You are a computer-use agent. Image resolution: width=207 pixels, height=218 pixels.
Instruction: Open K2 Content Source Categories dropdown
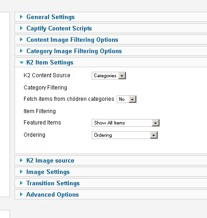[x=109, y=75]
